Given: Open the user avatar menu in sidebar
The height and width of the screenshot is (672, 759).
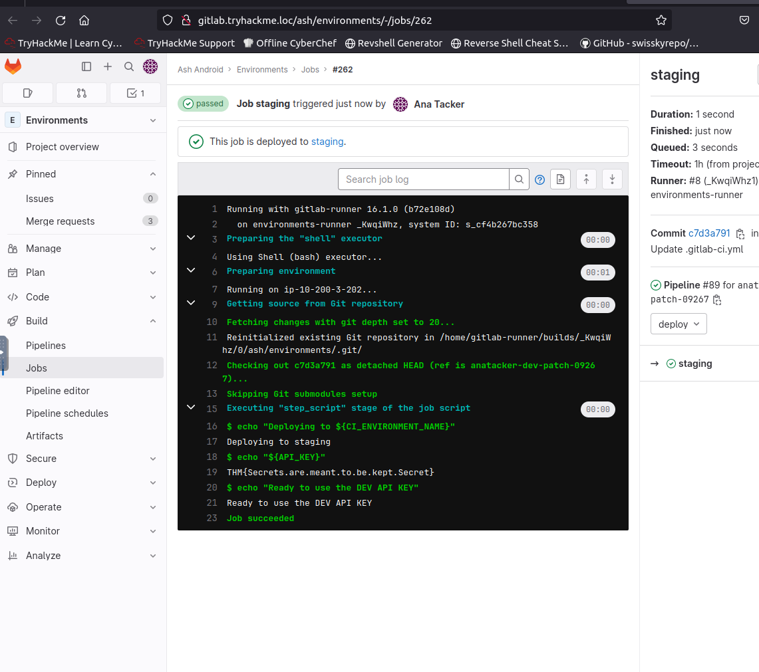Looking at the screenshot, I should click(150, 66).
